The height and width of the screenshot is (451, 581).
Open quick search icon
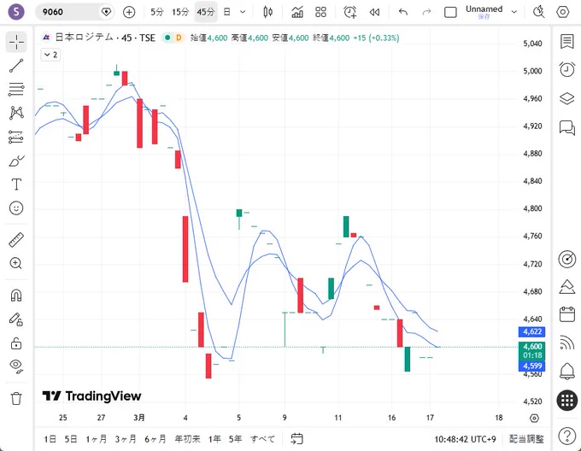pyautogui.click(x=539, y=12)
